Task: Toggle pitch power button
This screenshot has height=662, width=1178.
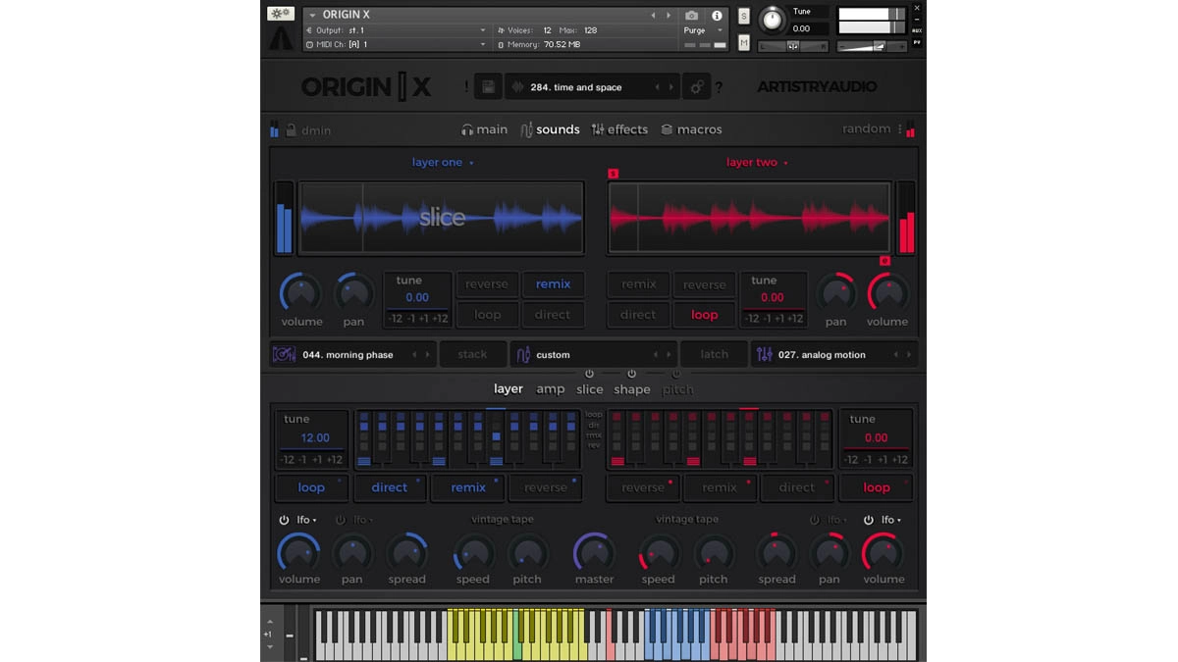Action: pos(675,374)
